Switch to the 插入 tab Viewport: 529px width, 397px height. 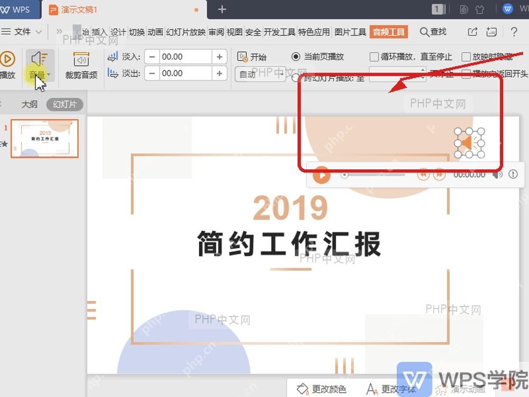click(x=99, y=32)
